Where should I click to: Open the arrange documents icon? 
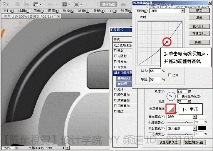click(x=64, y=5)
